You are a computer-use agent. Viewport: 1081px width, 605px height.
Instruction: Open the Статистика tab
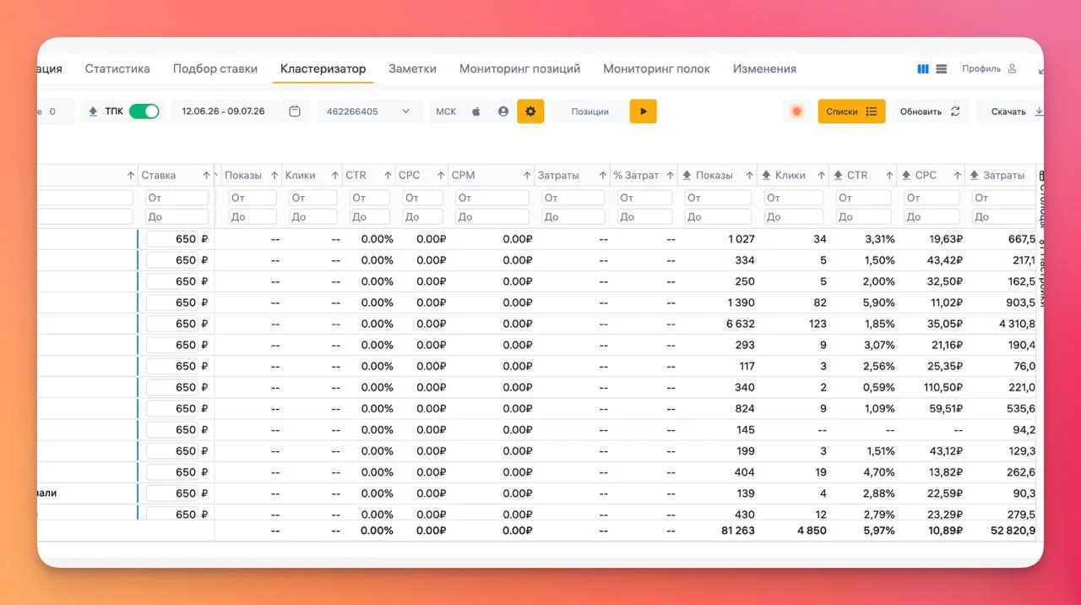click(117, 68)
